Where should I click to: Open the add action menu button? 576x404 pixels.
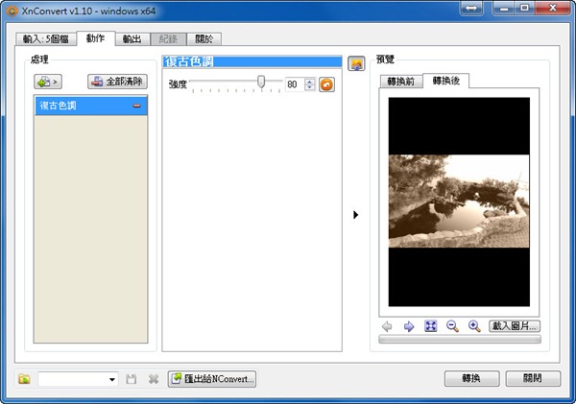[48, 82]
